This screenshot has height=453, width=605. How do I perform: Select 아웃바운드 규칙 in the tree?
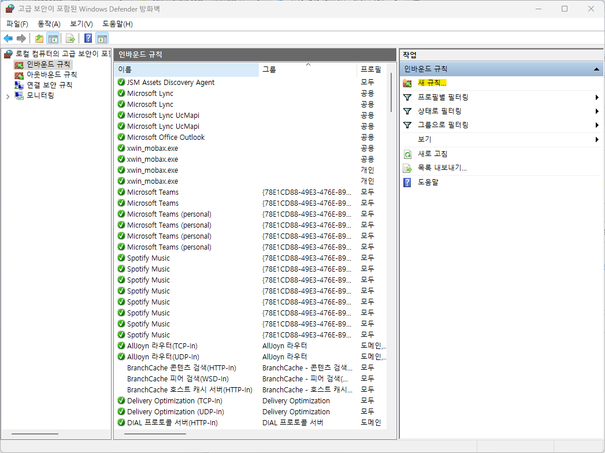(x=51, y=75)
